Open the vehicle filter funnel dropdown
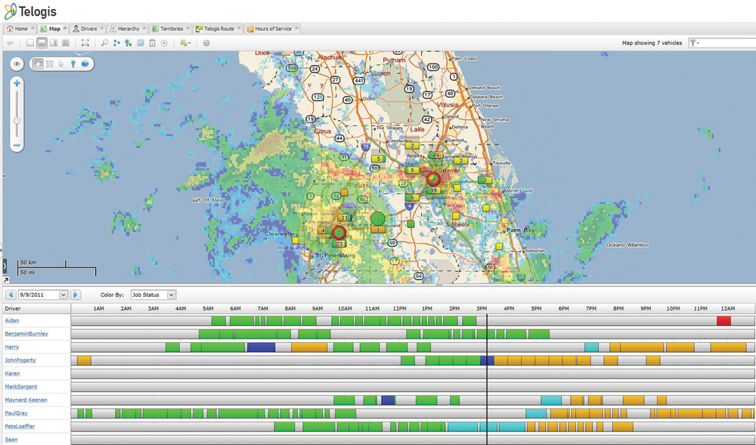Image resolution: width=756 pixels, height=445 pixels. point(694,43)
